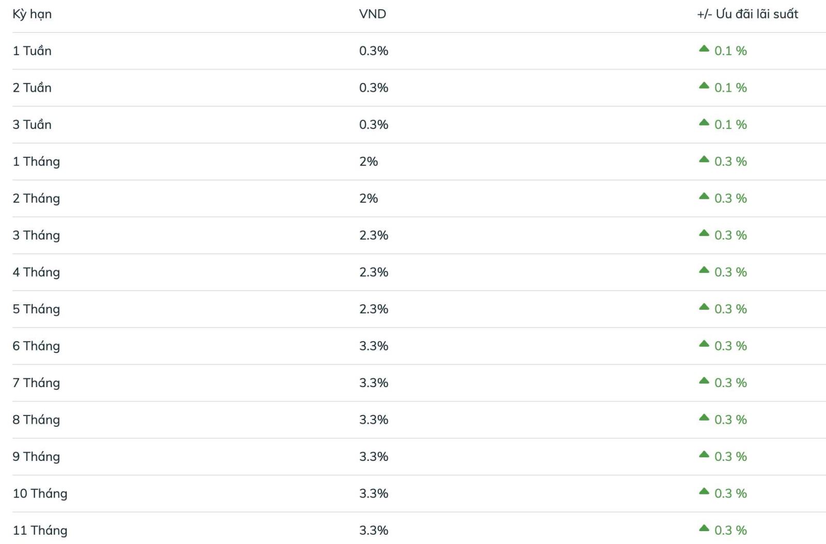This screenshot has height=544, width=826.
Task: Click the green up arrow in the 2 Tuần row
Action: click(704, 86)
